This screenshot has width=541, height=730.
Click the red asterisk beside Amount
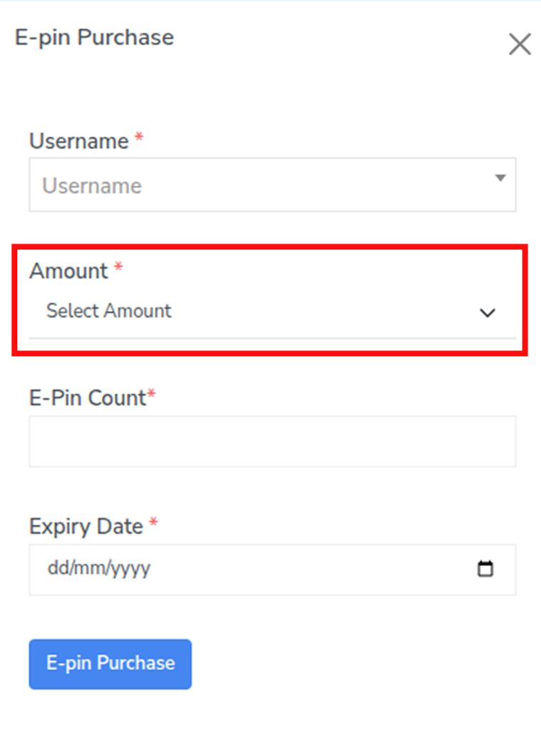pos(118,269)
